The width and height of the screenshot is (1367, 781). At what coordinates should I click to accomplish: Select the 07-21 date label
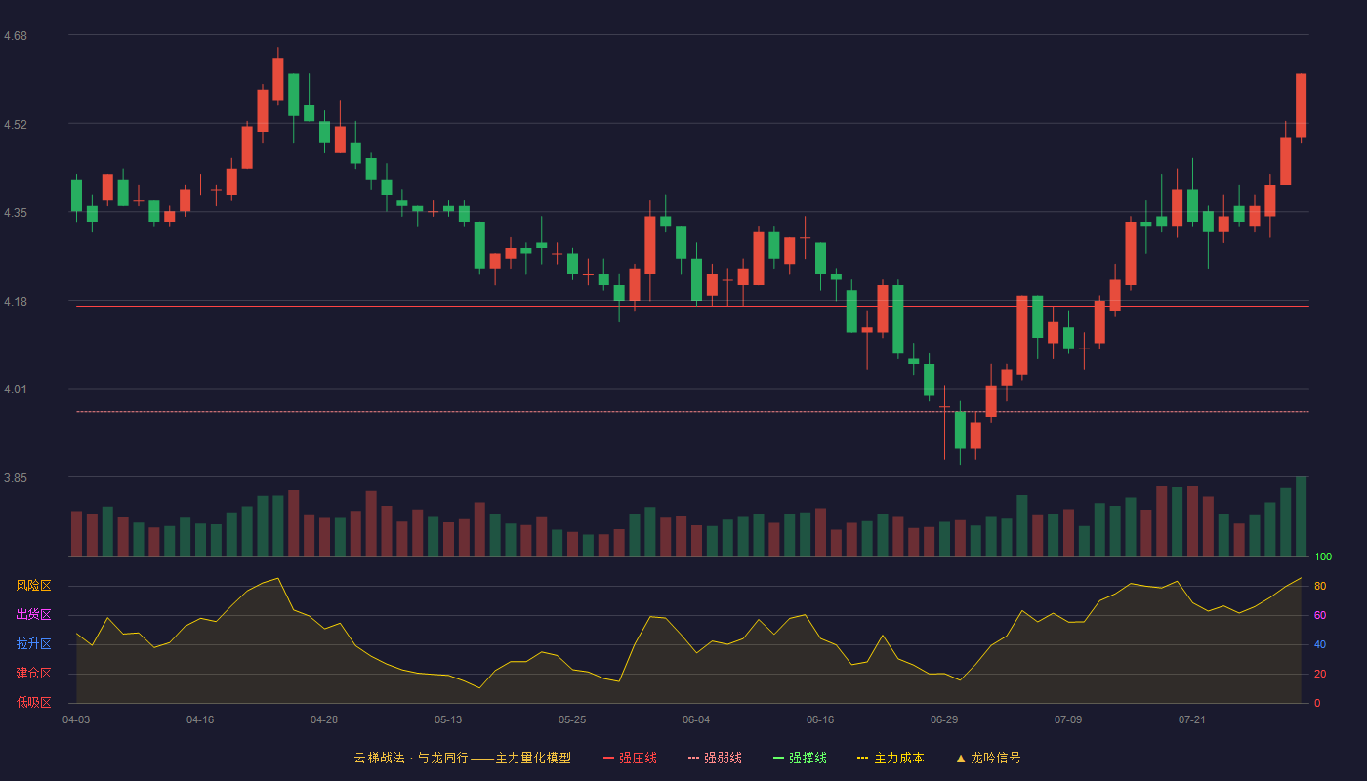(x=1192, y=719)
